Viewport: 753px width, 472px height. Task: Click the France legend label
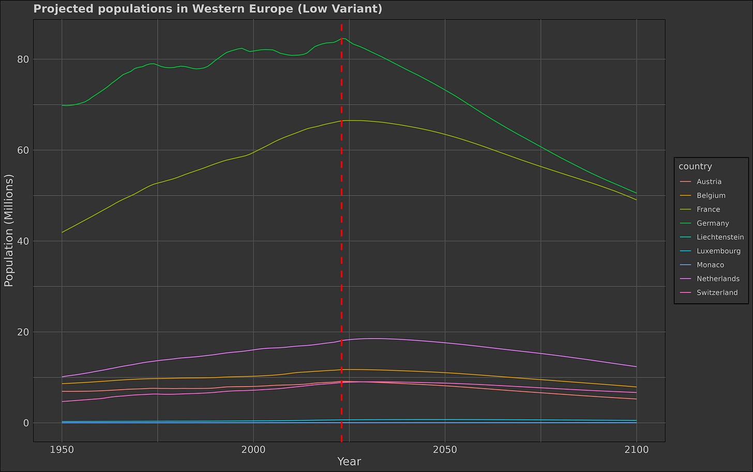coord(709,210)
